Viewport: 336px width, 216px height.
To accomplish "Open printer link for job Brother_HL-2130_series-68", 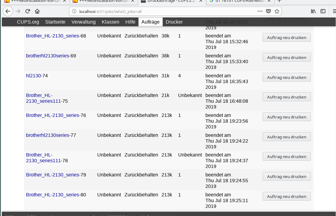I will tap(52, 36).
